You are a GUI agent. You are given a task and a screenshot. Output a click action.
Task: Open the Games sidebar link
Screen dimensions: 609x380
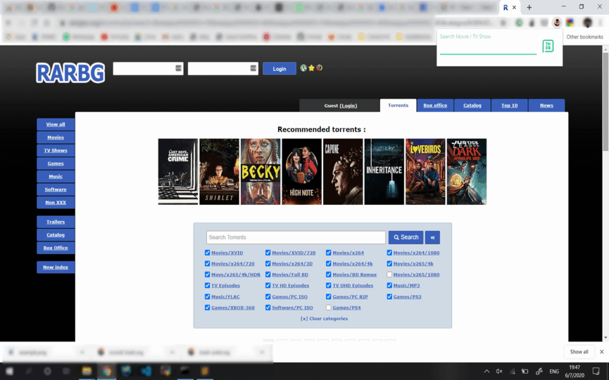55,164
